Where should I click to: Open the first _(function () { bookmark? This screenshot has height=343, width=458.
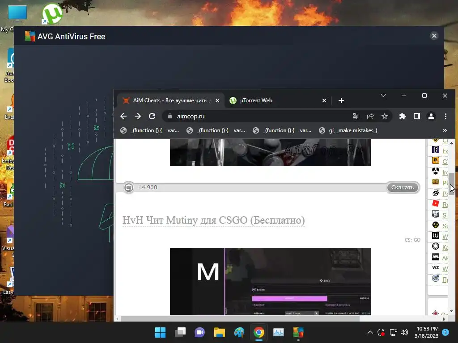coord(149,130)
